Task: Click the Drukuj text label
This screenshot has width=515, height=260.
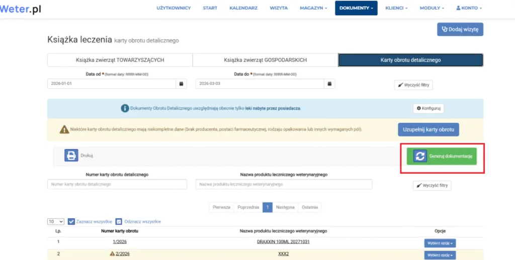Action: 87,156
